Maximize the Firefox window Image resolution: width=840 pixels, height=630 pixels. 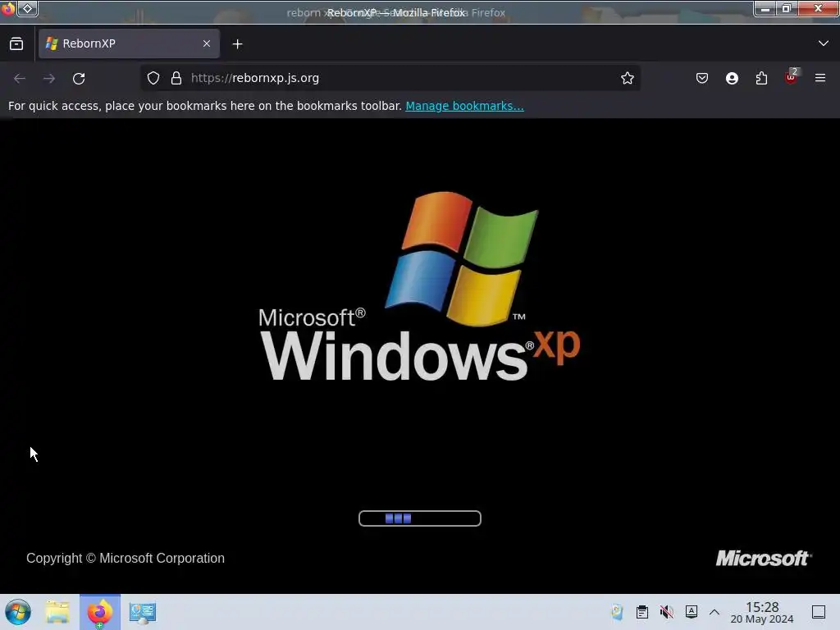tap(787, 8)
